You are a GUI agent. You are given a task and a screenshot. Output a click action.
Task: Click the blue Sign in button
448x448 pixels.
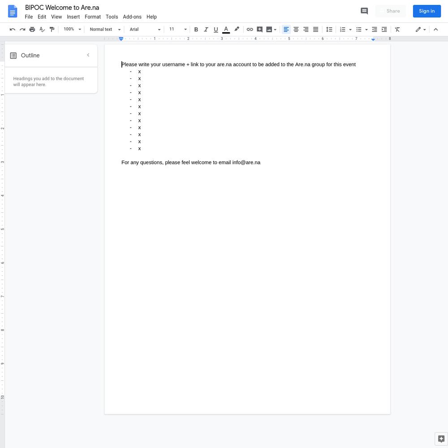tap(426, 11)
